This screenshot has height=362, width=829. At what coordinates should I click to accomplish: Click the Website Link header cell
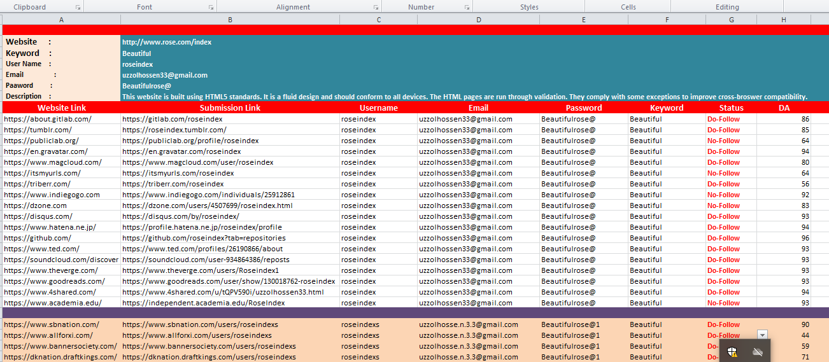click(61, 108)
